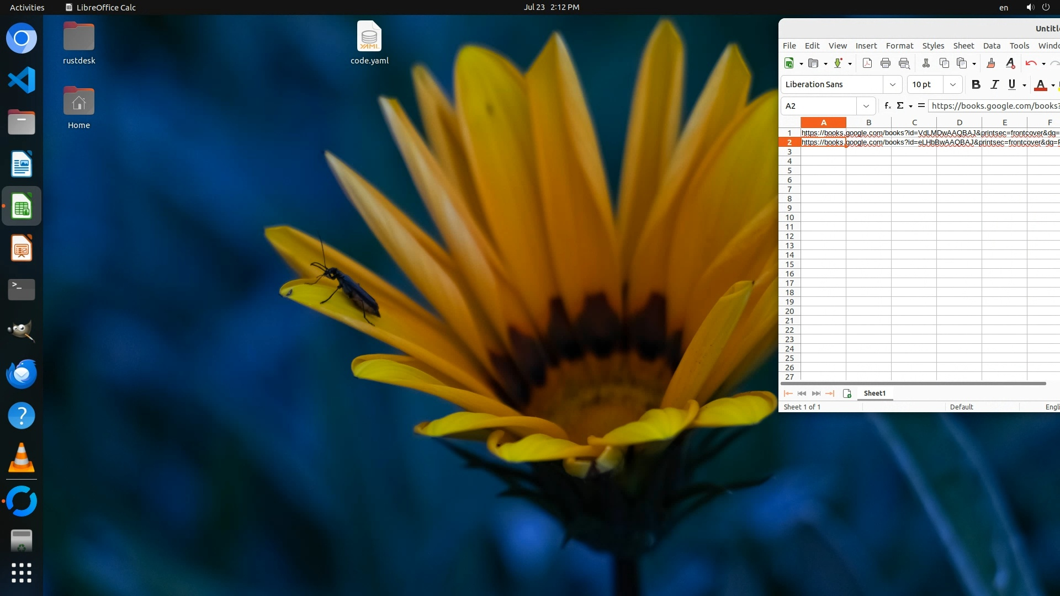
Task: Toggle Underline formatting
Action: tap(1011, 84)
